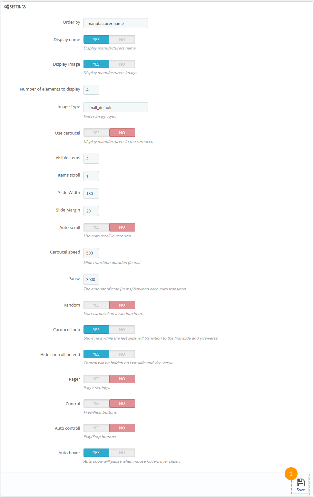Click the Number of elements to display field

point(91,90)
